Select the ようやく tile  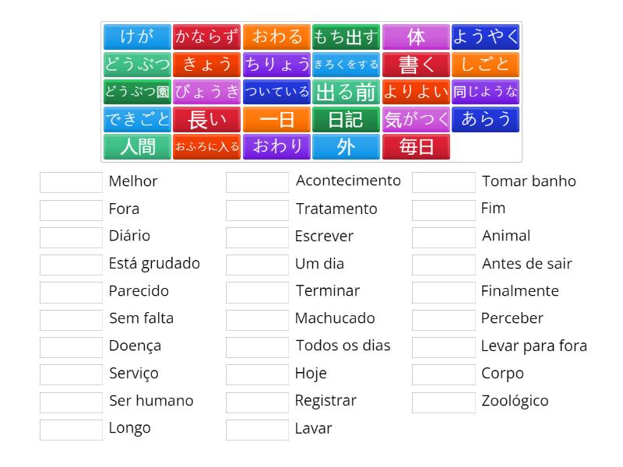click(x=485, y=37)
